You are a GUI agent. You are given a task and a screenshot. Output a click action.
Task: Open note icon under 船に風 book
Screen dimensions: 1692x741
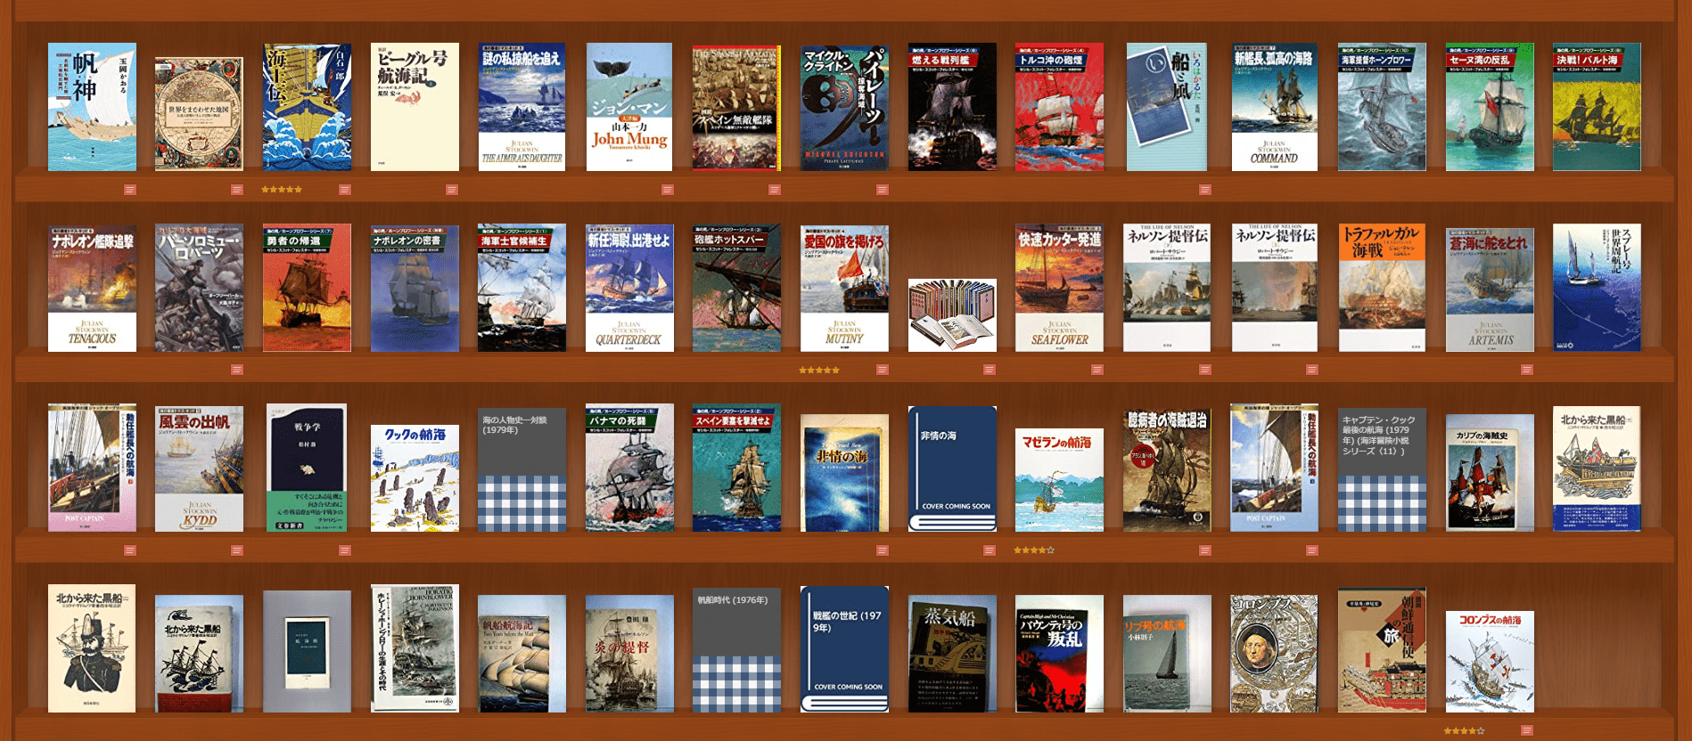pos(1205,190)
